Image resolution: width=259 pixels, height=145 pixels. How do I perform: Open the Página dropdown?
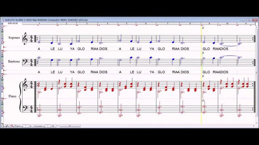tap(19, 126)
